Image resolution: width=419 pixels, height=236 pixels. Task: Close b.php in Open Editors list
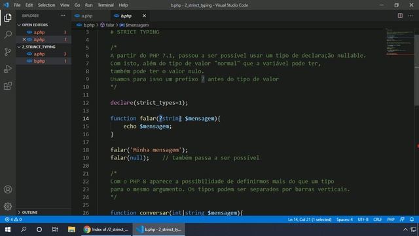[24, 39]
